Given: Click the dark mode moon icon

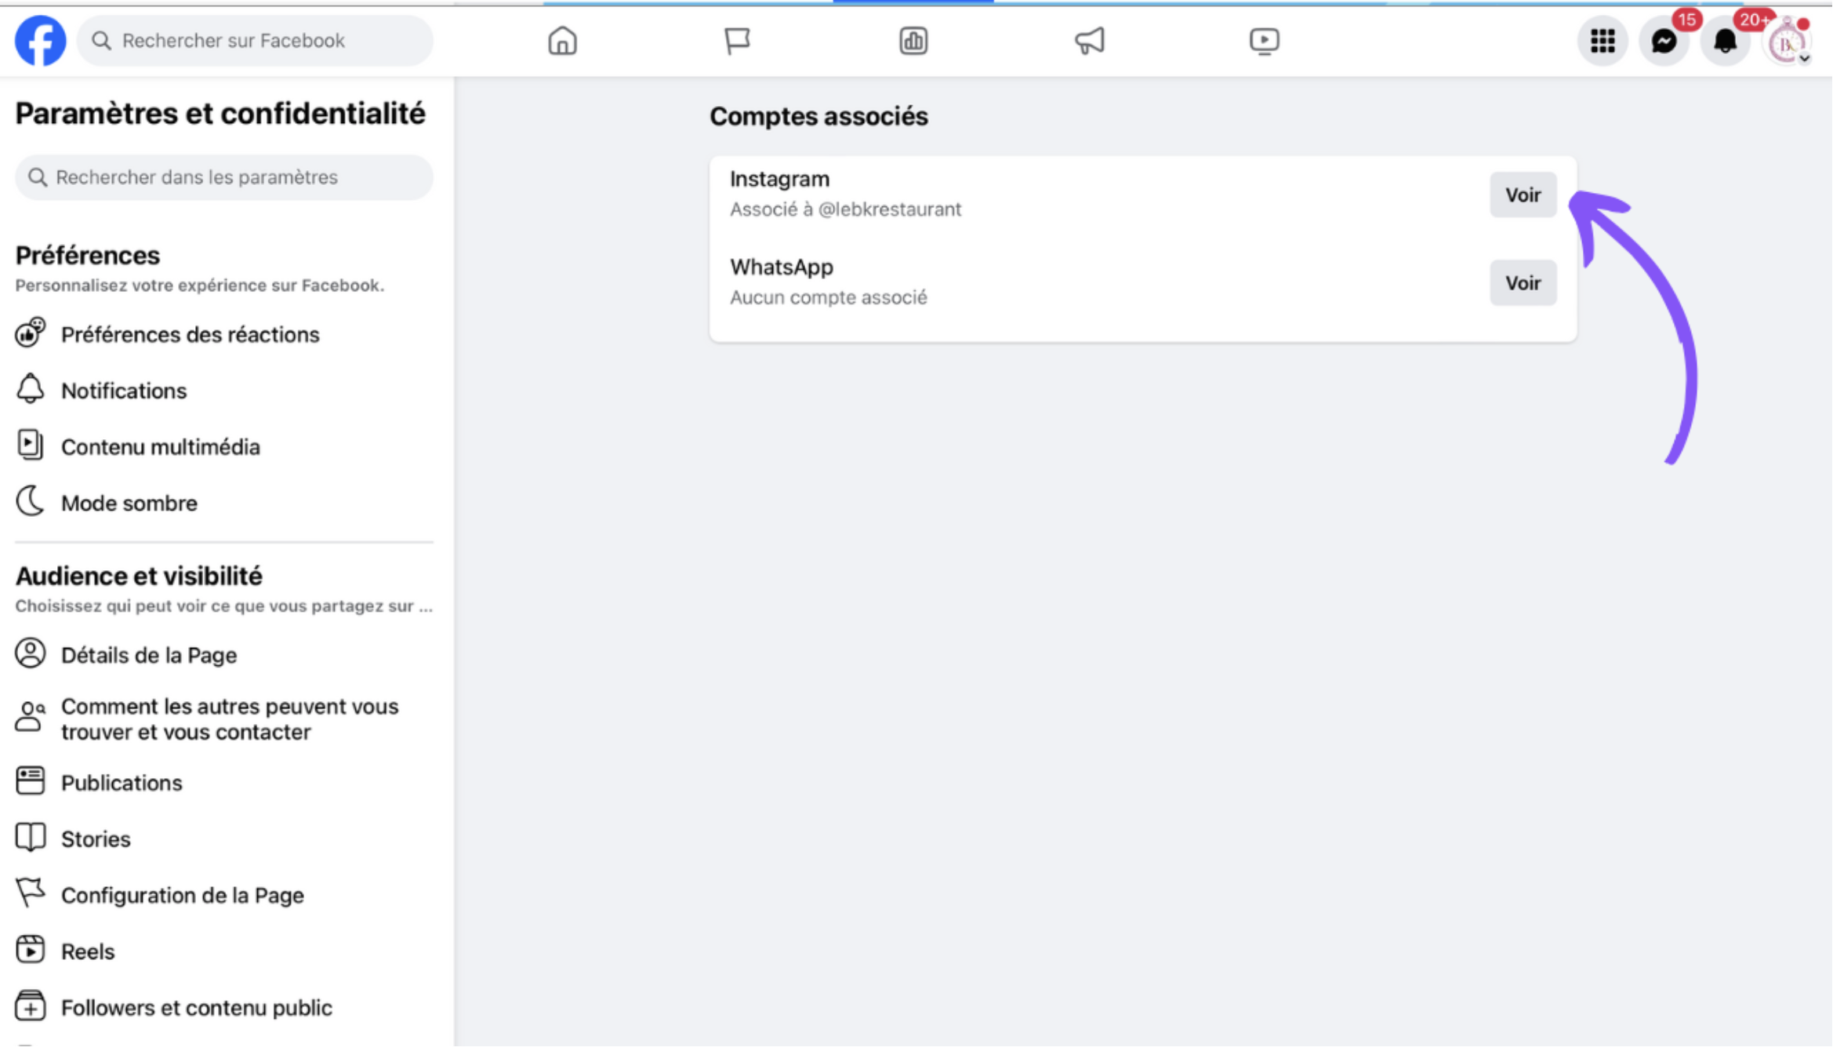Looking at the screenshot, I should tap(30, 502).
